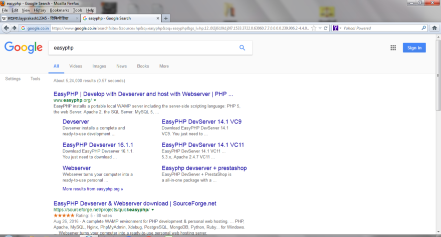Click the Rating: 5 - 88 votes text

tap(94, 215)
